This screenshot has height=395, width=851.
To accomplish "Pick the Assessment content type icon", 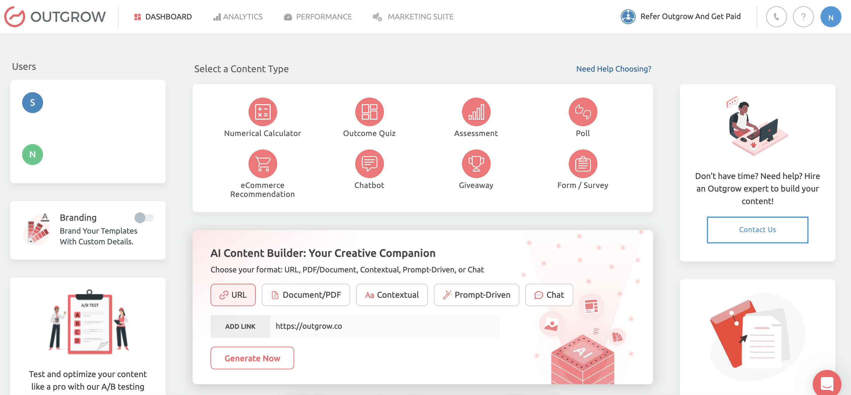I will [x=476, y=112].
